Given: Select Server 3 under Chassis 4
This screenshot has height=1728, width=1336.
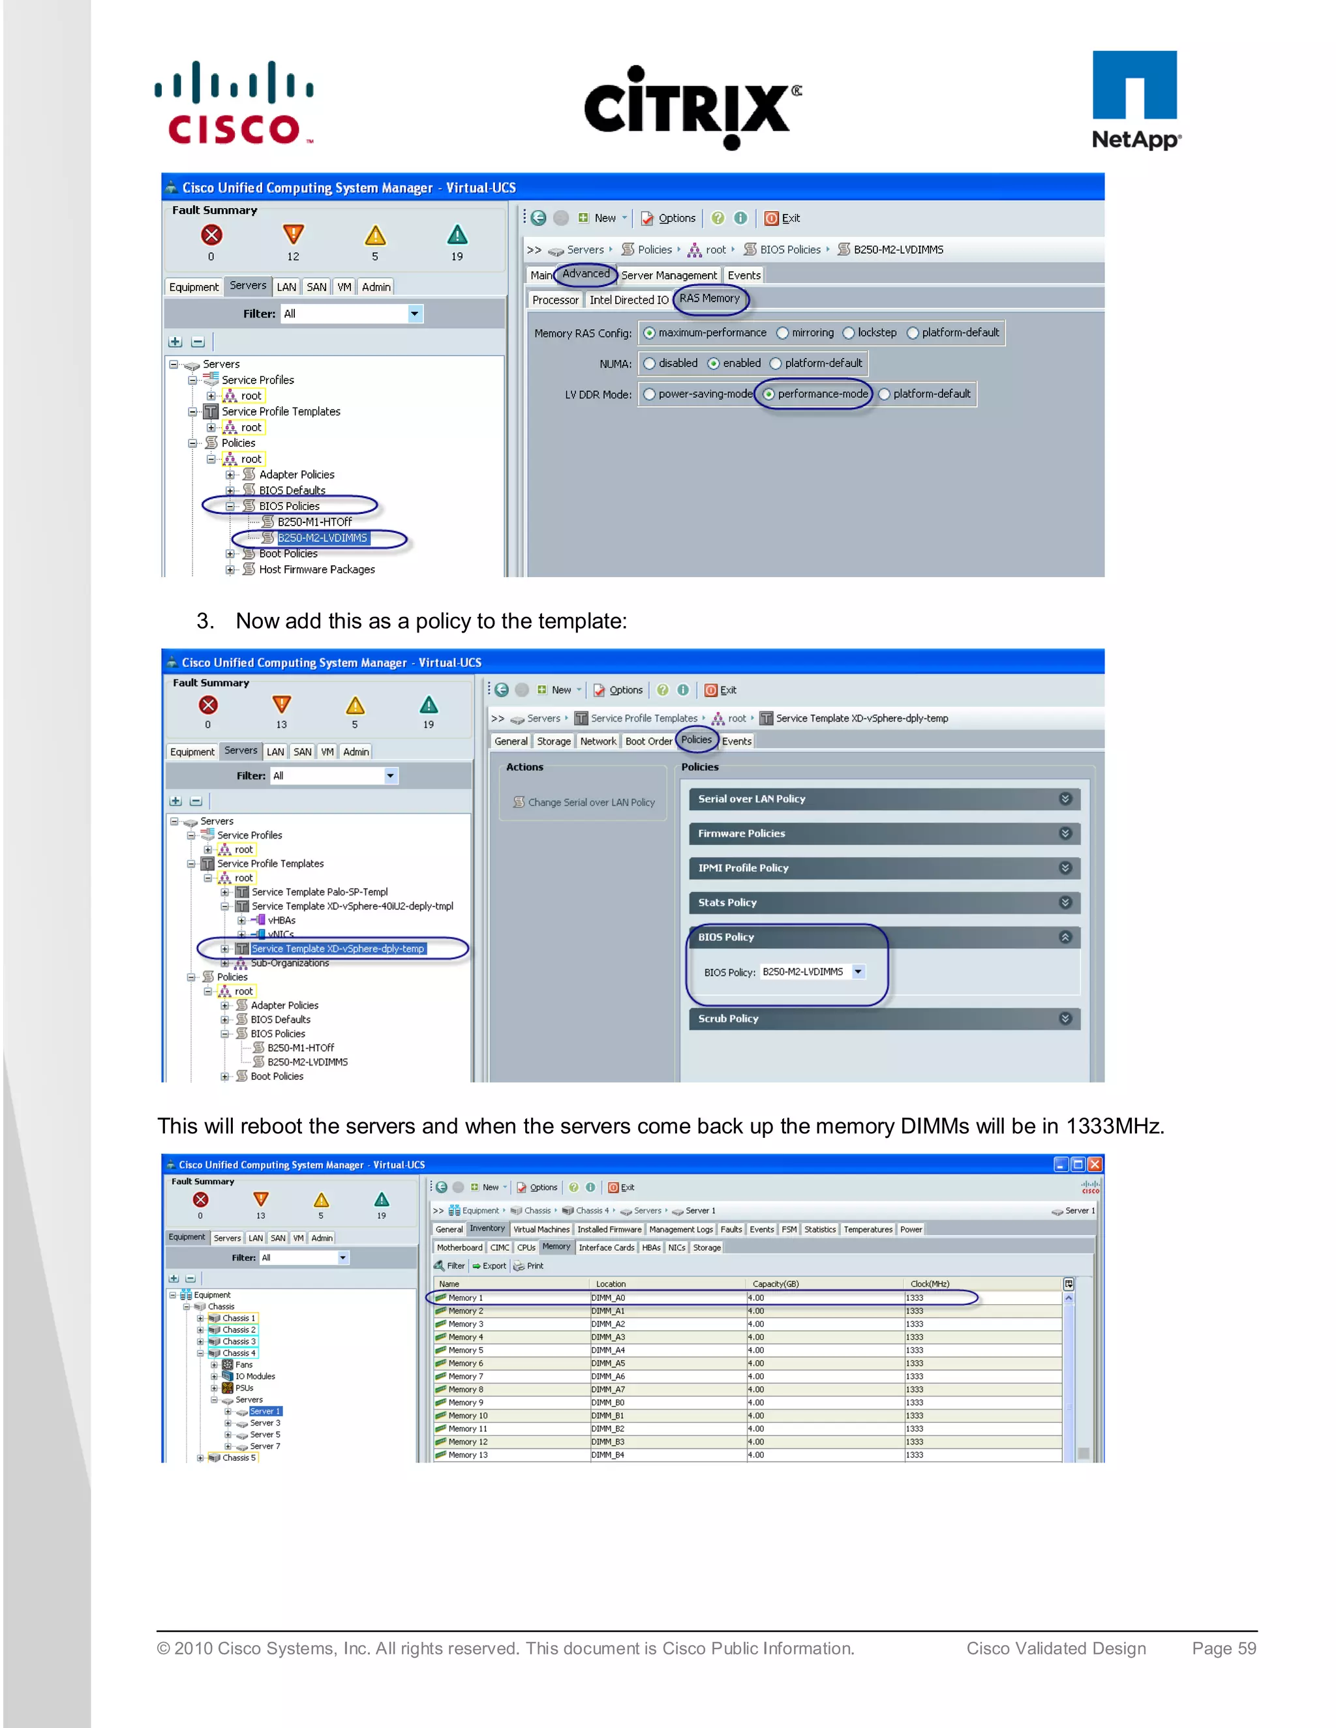Looking at the screenshot, I should coord(265,1423).
